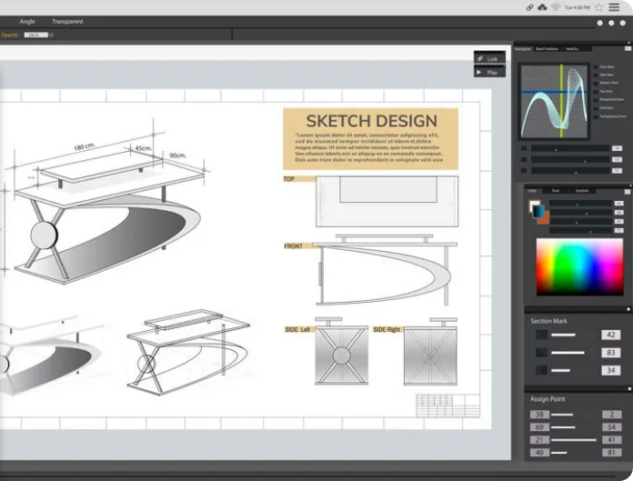Check the Transparency View option
The height and width of the screenshot is (481, 633).
coord(595,116)
